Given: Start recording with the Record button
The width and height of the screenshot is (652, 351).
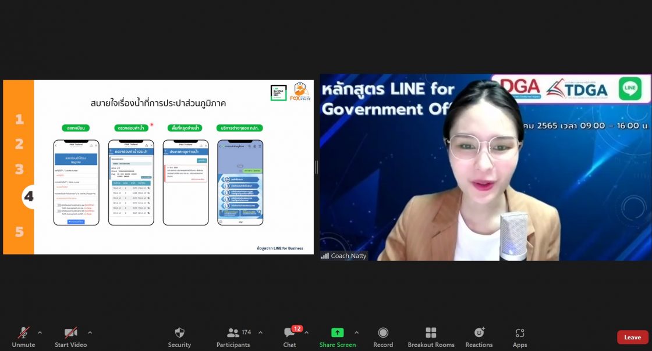Looking at the screenshot, I should point(383,337).
